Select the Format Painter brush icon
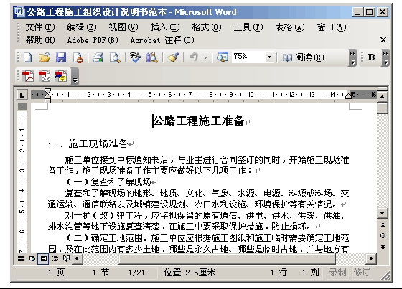Screen dimensions: 402x289 pyautogui.click(x=173, y=57)
